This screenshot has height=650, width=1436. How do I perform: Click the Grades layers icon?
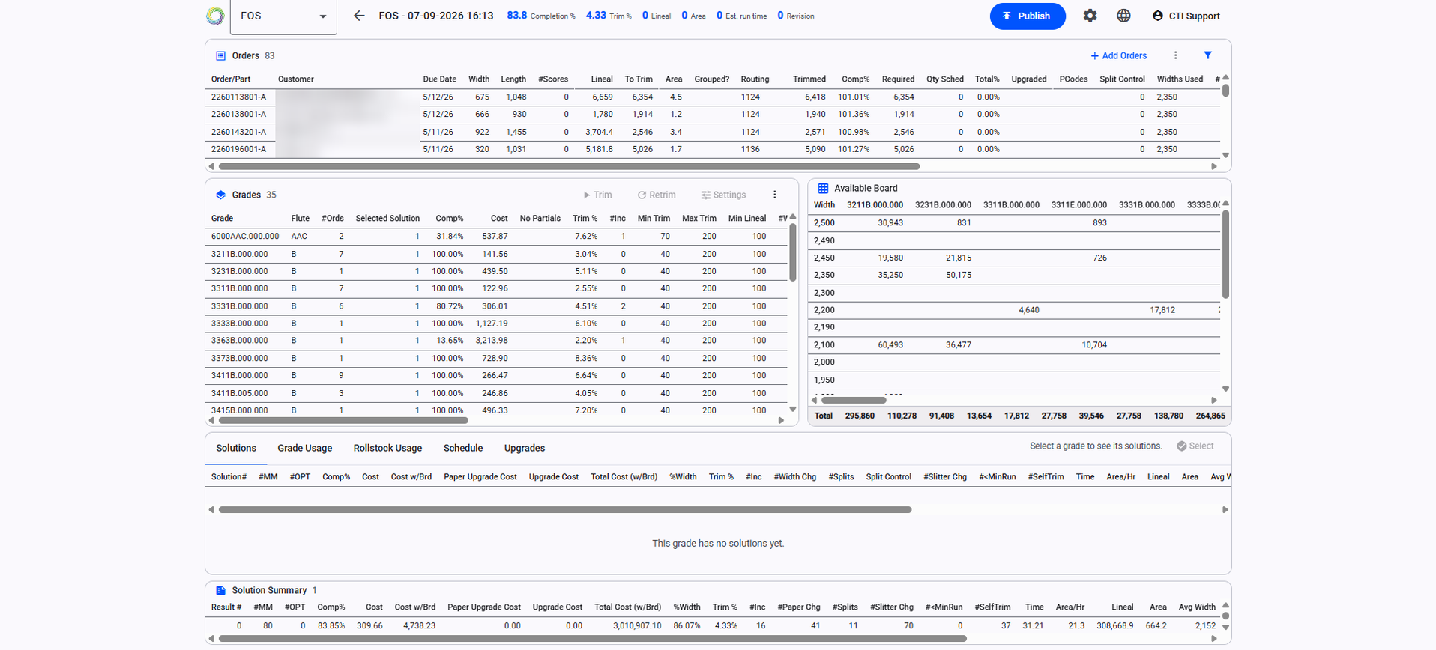(x=220, y=195)
